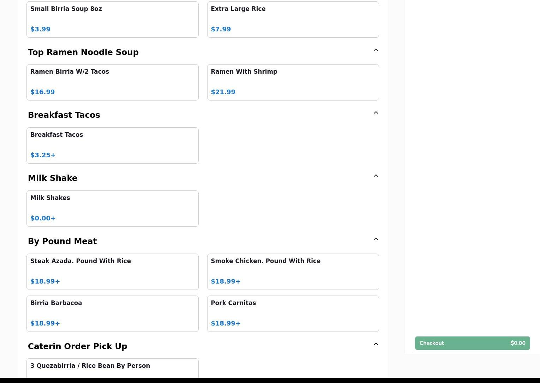Image resolution: width=540 pixels, height=383 pixels.
Task: Collapse the Breakfast Tacos section chevron
Action: click(x=376, y=113)
